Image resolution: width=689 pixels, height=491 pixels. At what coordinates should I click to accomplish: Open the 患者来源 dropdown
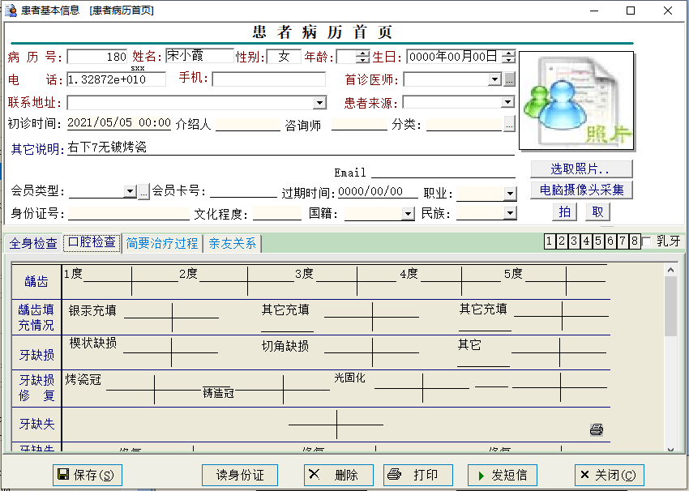click(508, 102)
